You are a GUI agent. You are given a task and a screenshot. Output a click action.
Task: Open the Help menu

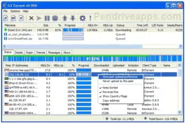[26, 11]
